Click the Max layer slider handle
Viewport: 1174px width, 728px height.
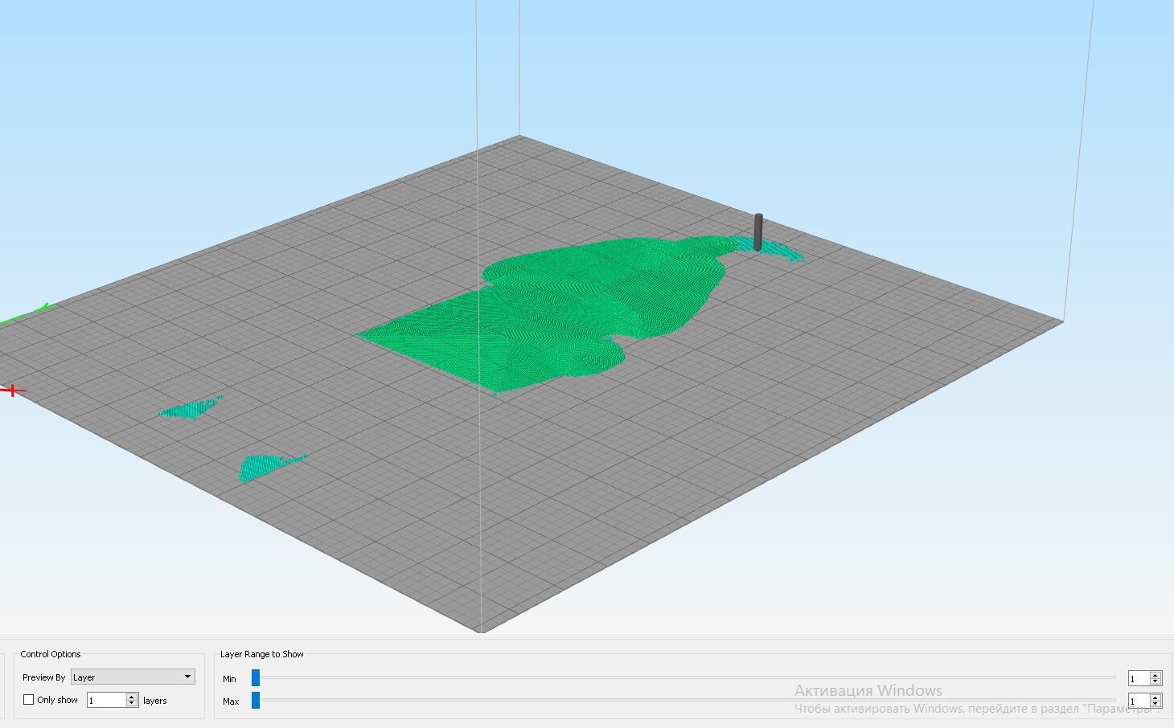[x=256, y=701]
